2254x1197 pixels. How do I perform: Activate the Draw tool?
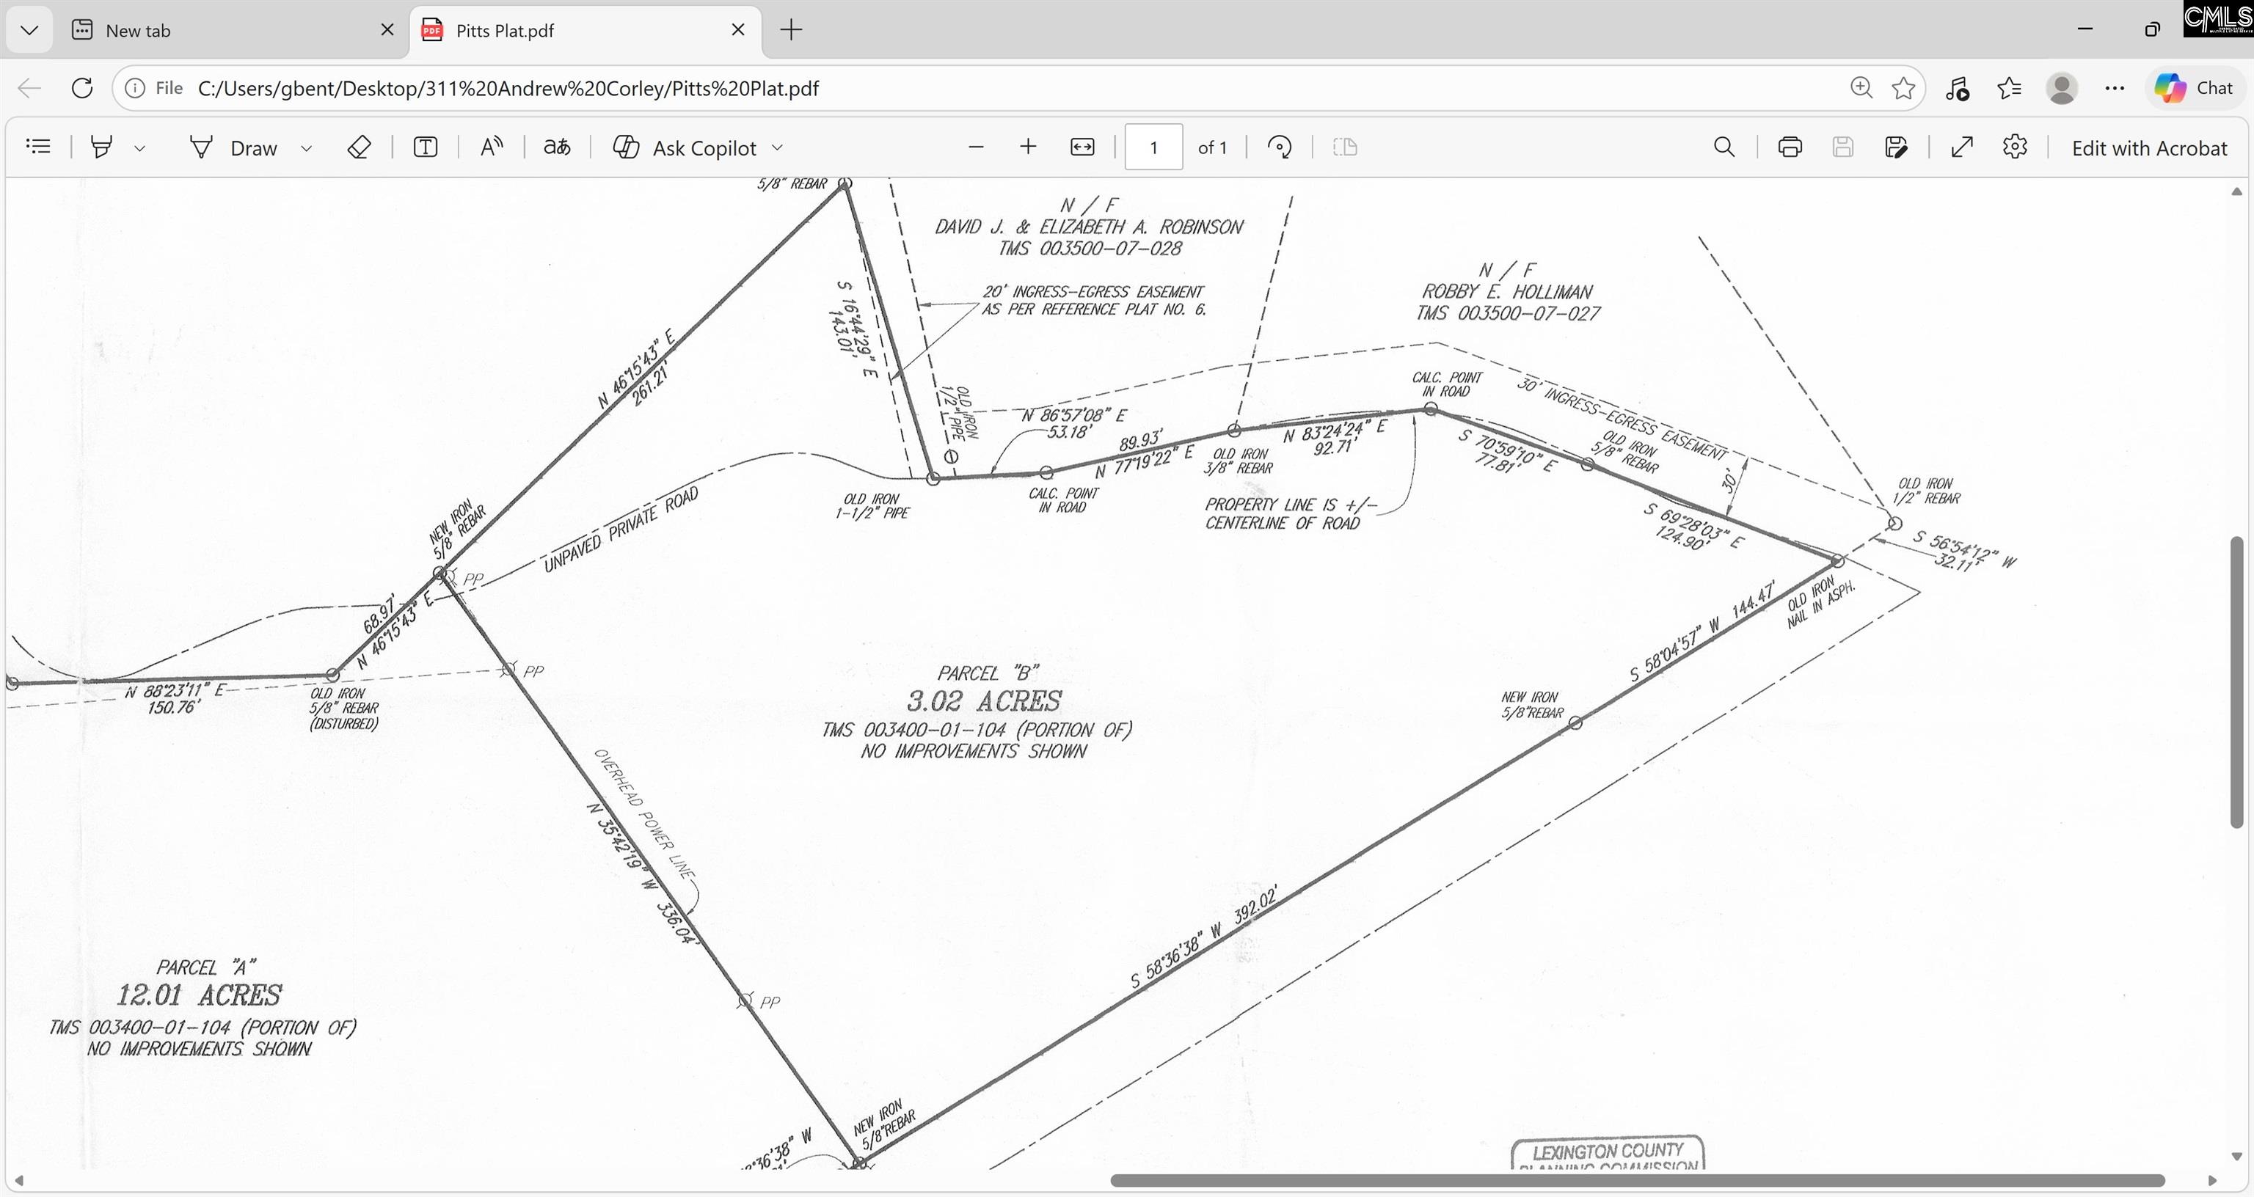(x=233, y=148)
